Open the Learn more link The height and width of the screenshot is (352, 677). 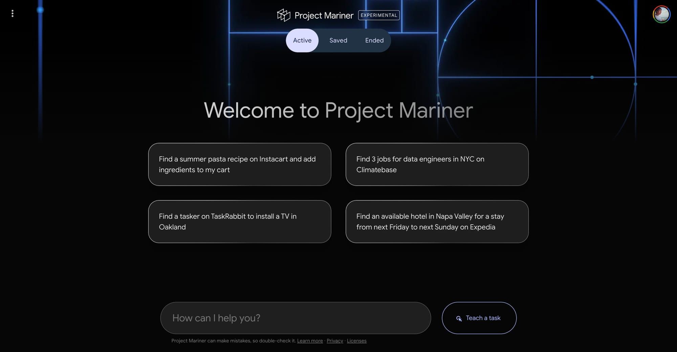point(310,341)
